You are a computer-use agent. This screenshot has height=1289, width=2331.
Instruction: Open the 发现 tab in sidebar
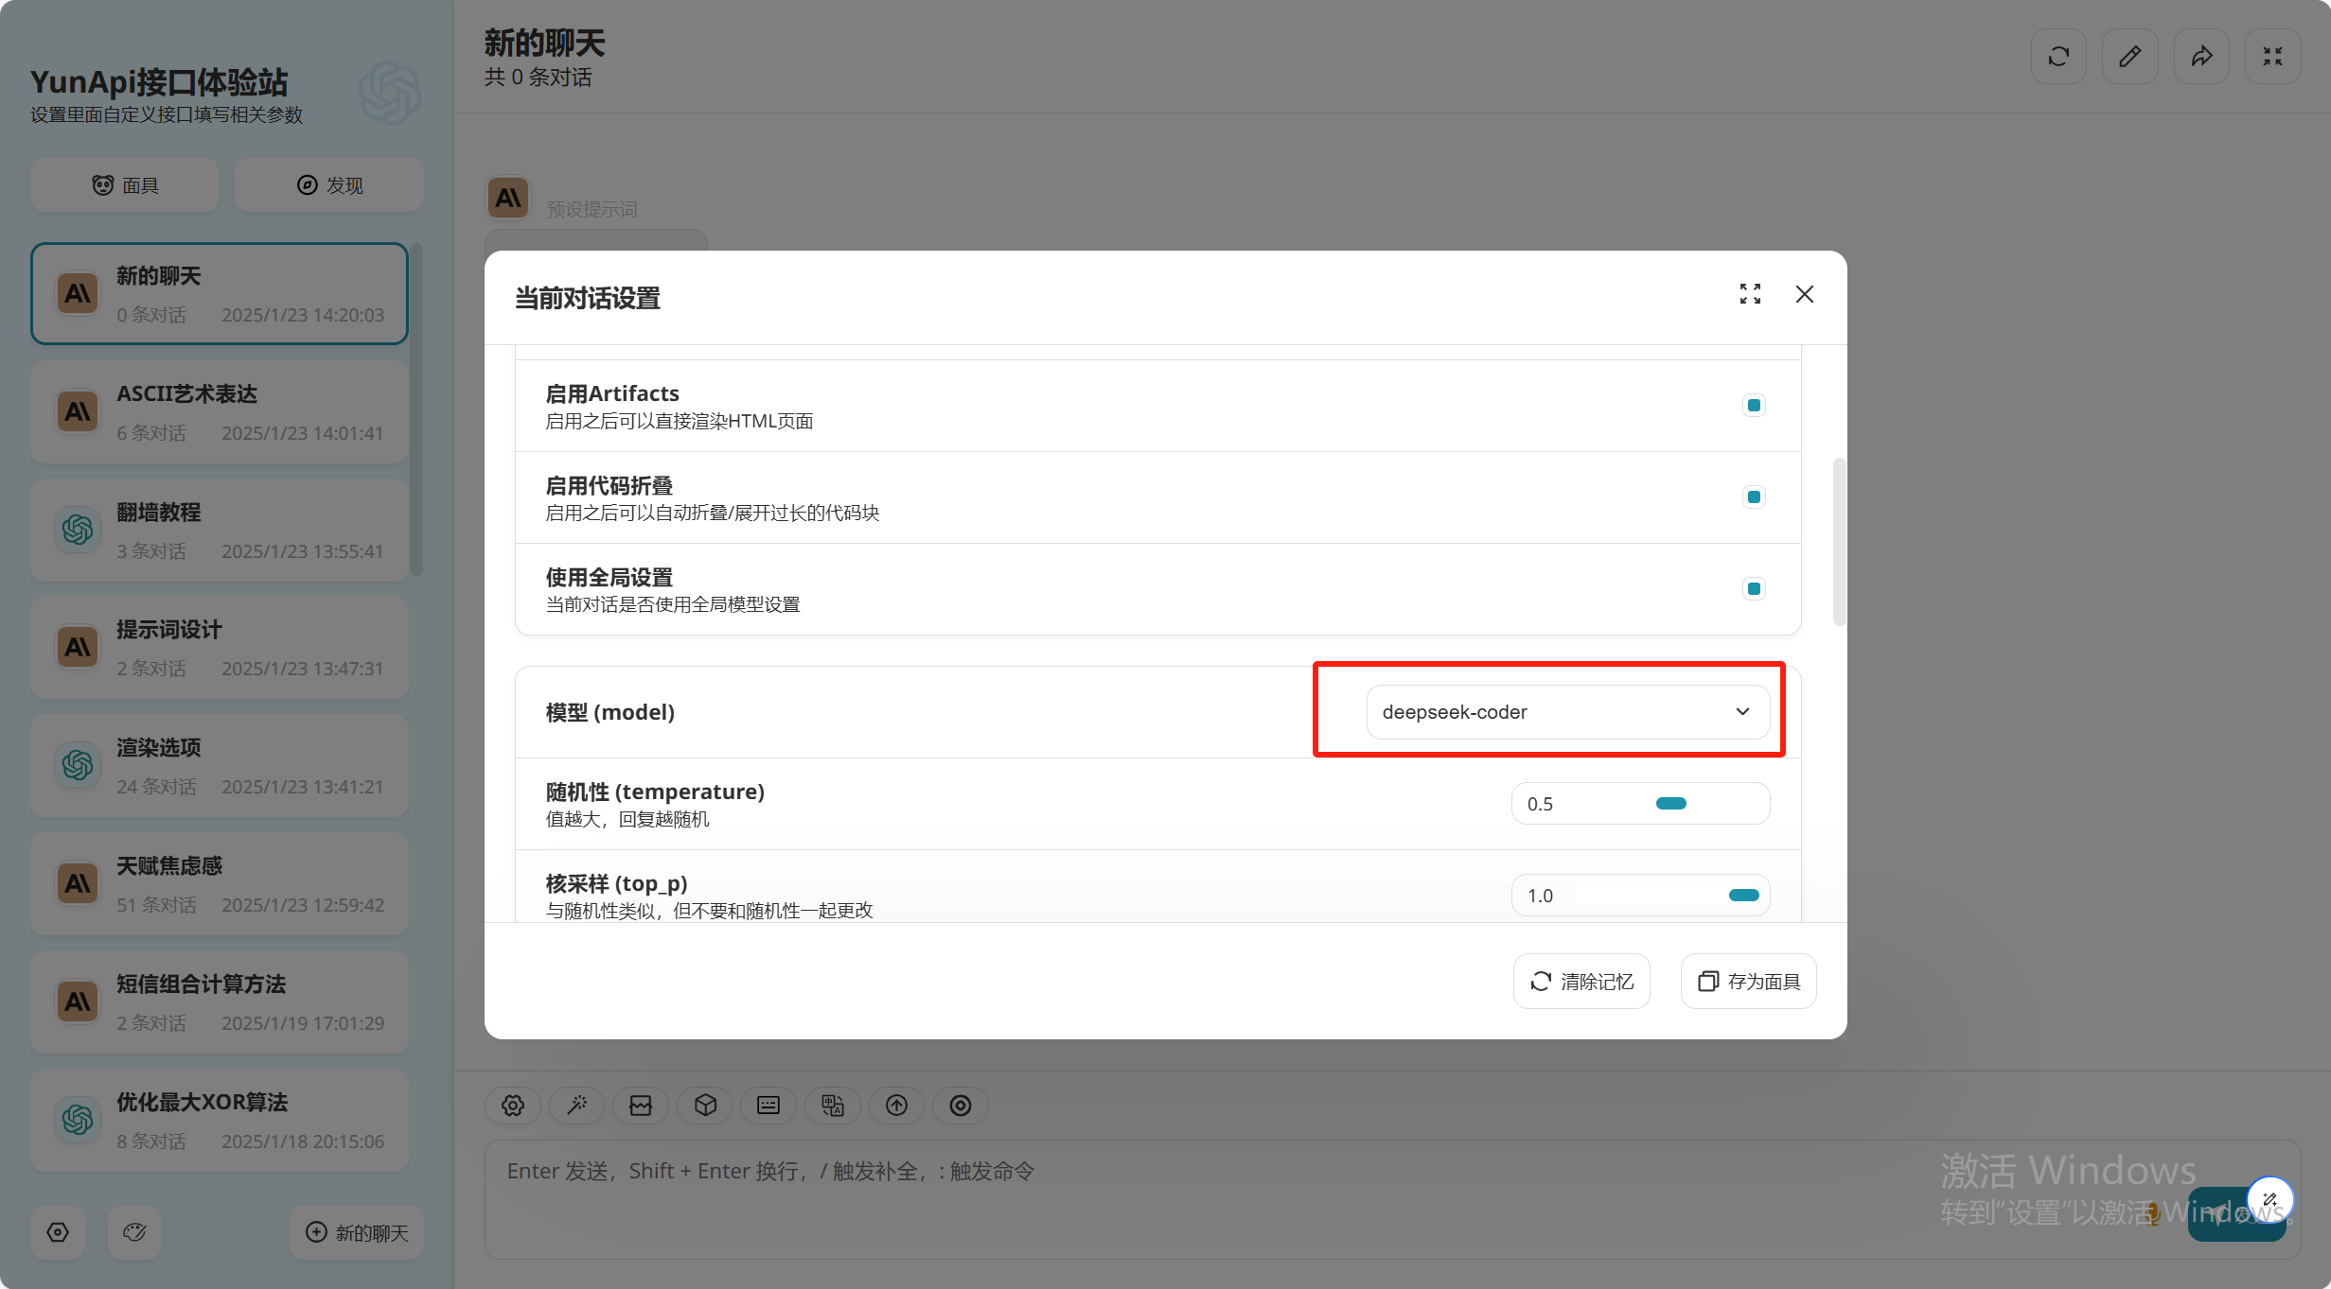click(x=329, y=185)
